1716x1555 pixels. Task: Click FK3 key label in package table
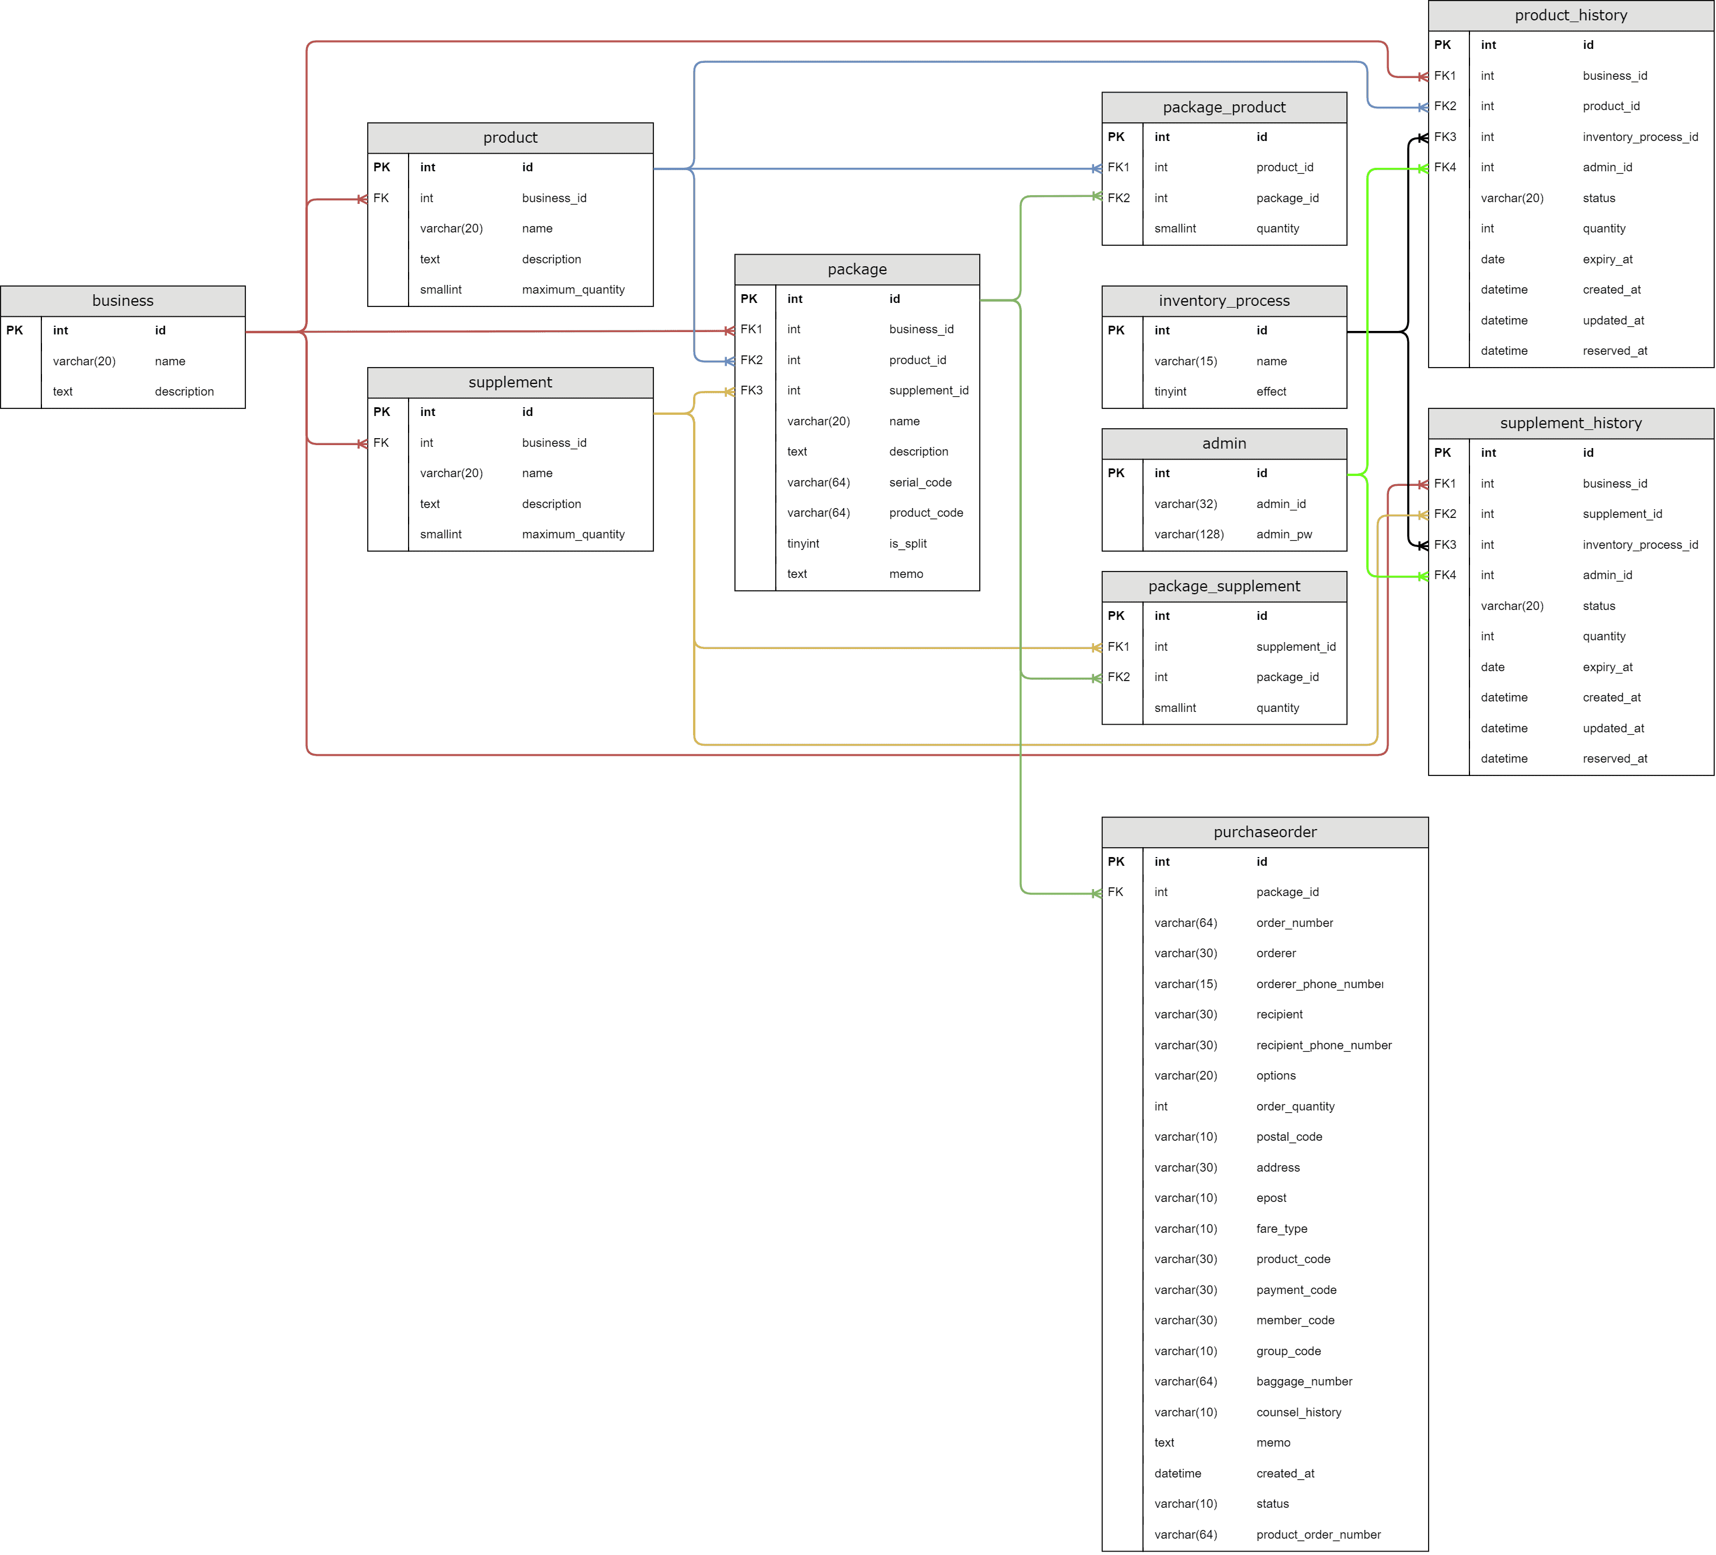751,390
